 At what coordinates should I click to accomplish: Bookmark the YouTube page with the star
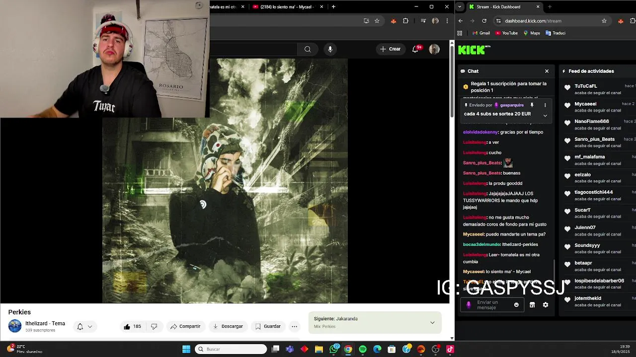pos(377,21)
